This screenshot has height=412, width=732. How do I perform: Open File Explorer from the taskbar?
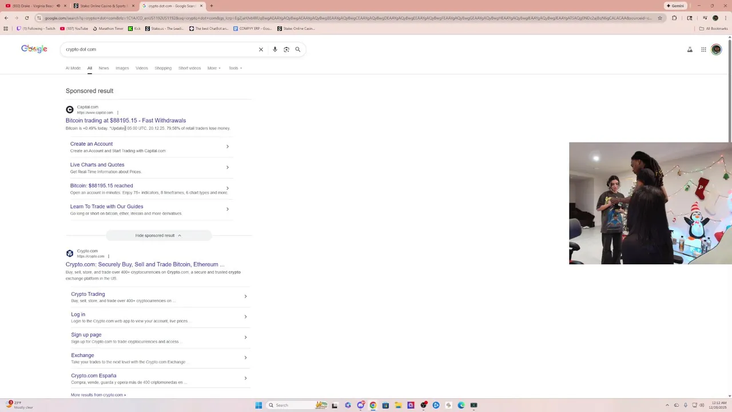[x=398, y=405]
